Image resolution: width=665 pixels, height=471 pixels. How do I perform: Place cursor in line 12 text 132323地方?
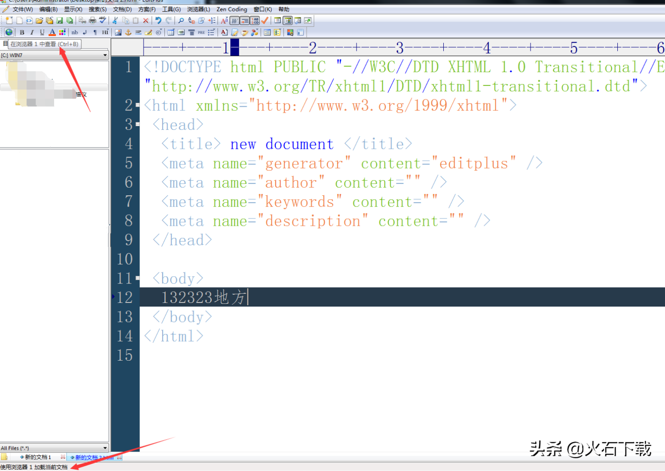(203, 297)
